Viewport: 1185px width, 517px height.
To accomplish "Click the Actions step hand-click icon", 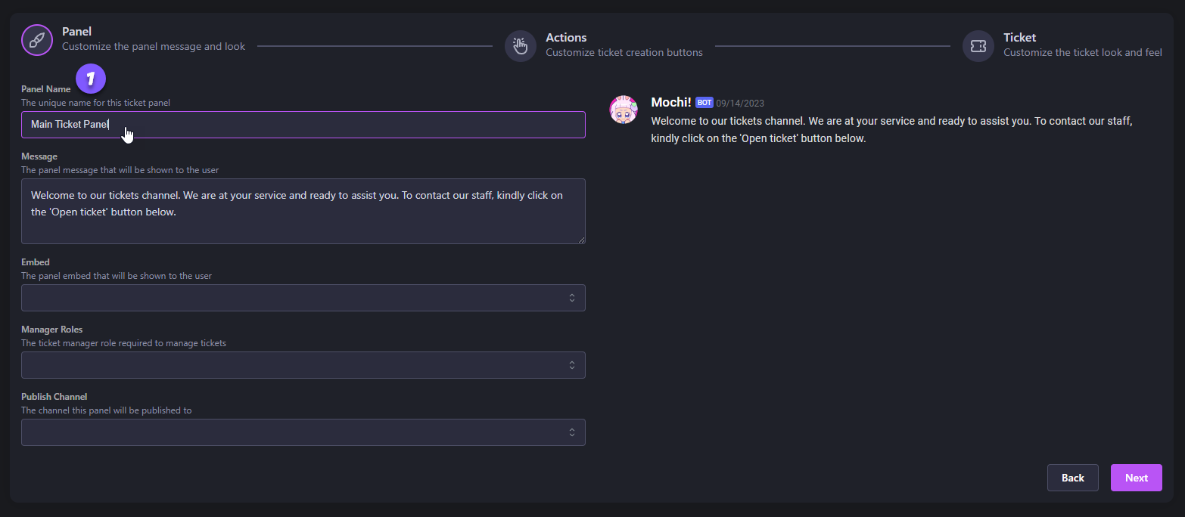I will [x=521, y=46].
